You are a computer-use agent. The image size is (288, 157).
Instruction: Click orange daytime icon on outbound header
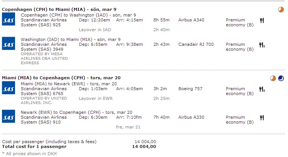tap(281, 9)
